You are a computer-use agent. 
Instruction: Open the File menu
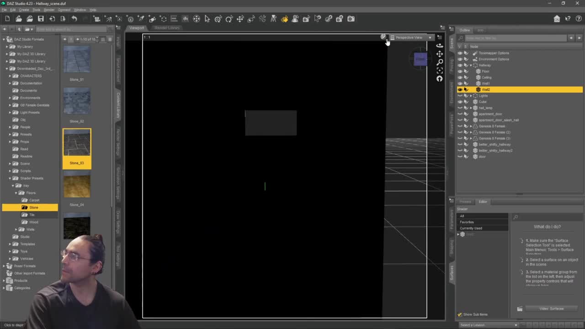click(4, 10)
